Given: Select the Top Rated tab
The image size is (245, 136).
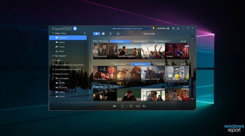Looking at the screenshot, I should tap(160, 64).
